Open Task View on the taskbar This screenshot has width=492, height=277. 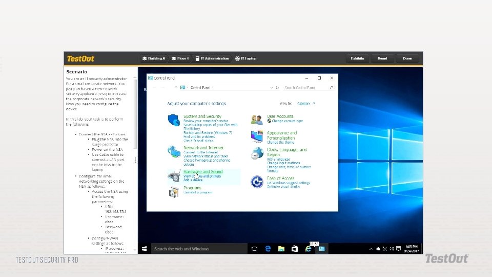255,249
